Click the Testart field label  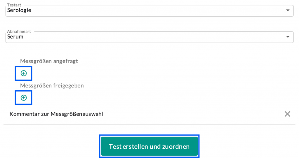pos(14,5)
